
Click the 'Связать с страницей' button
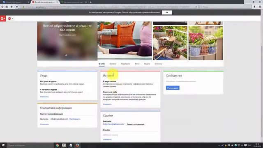(x=136, y=124)
